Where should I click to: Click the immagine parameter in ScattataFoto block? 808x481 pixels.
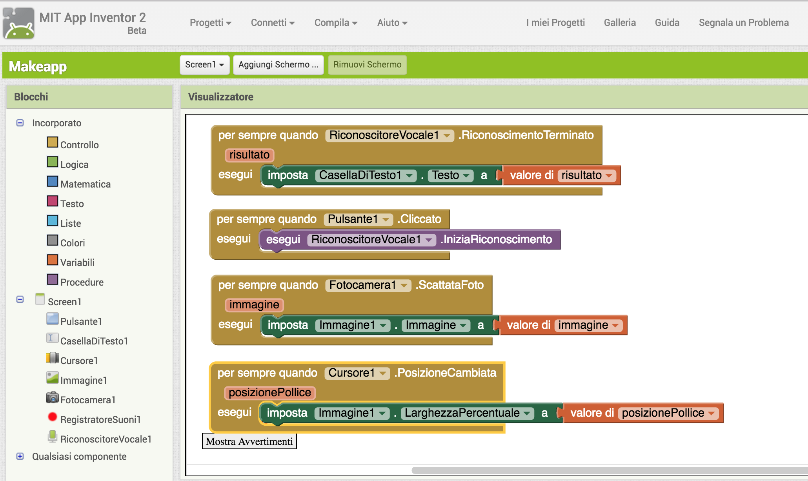254,305
